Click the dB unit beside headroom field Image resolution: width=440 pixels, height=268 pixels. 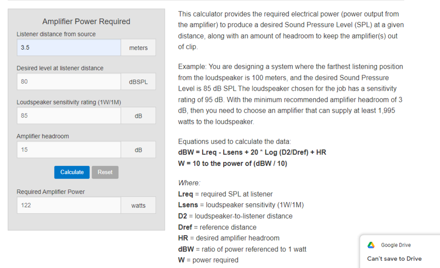click(x=138, y=150)
